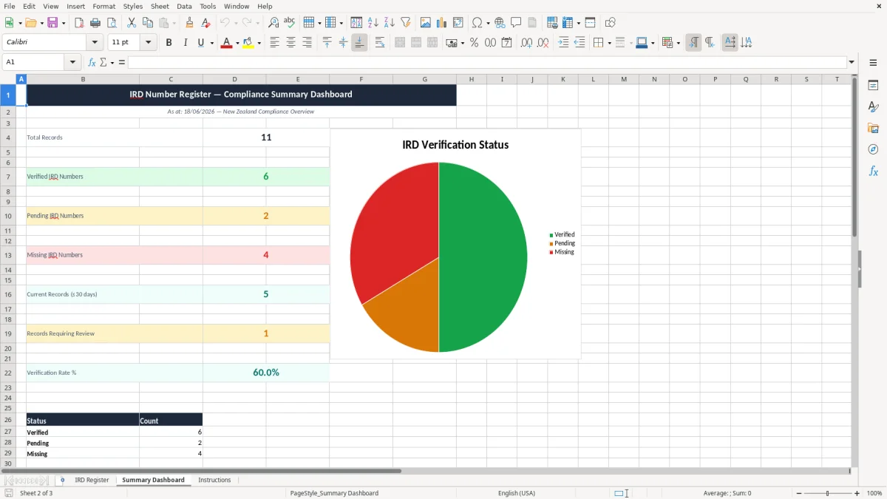Open the Sheet menu

tap(160, 6)
